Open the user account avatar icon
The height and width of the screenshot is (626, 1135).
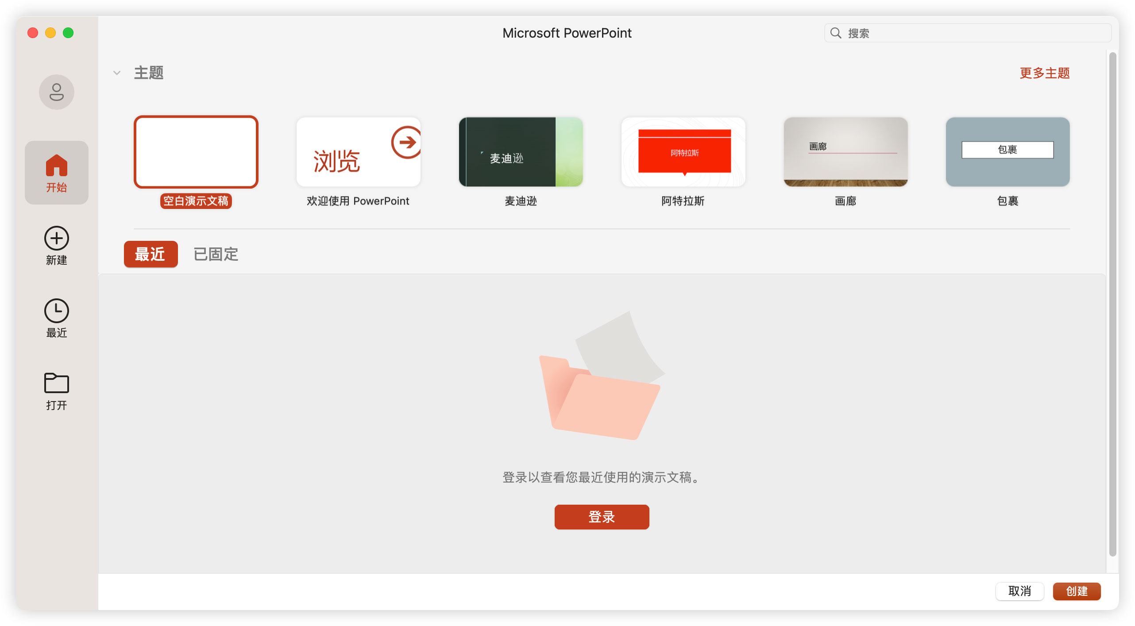tap(56, 92)
